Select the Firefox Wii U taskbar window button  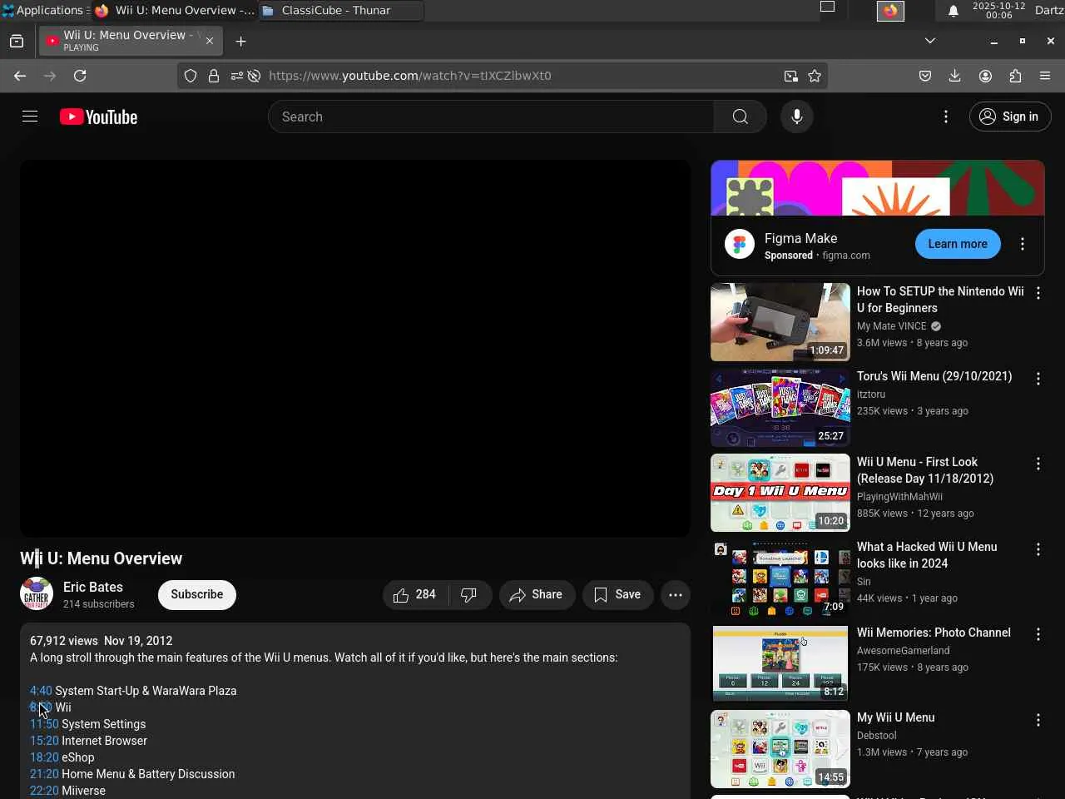pyautogui.click(x=175, y=11)
